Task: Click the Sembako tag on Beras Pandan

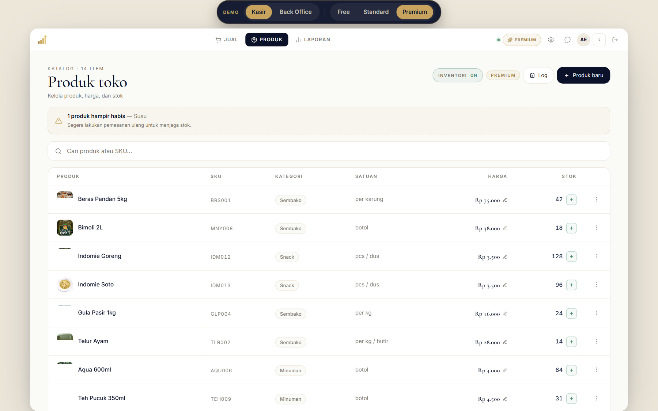Action: [291, 200]
